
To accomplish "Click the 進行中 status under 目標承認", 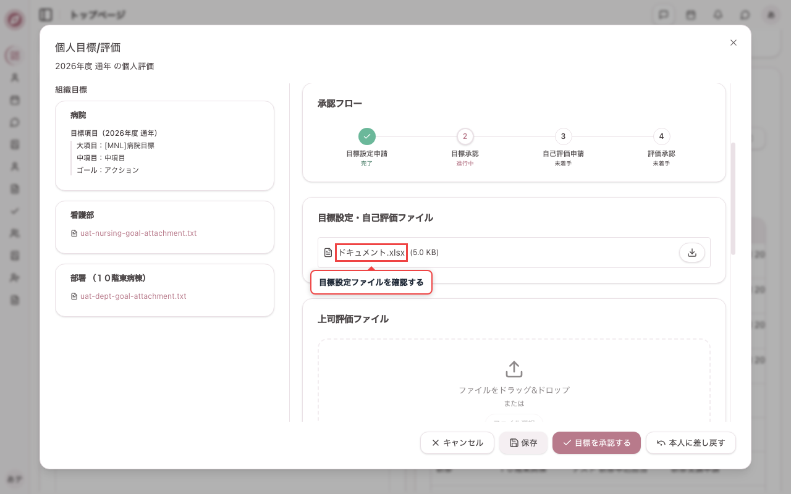I will click(x=465, y=164).
